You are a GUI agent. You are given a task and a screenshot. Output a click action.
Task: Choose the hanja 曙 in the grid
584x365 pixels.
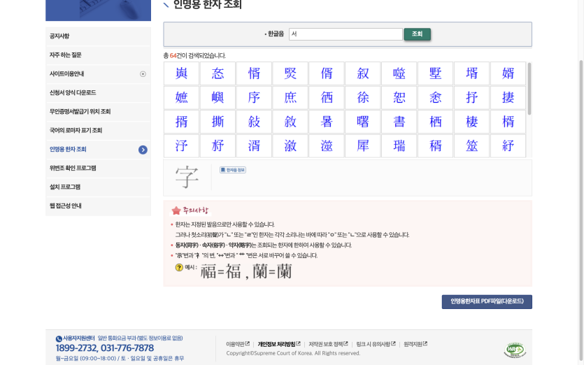(363, 122)
